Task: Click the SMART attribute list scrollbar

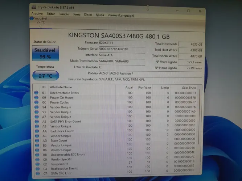Action: click(x=199, y=117)
